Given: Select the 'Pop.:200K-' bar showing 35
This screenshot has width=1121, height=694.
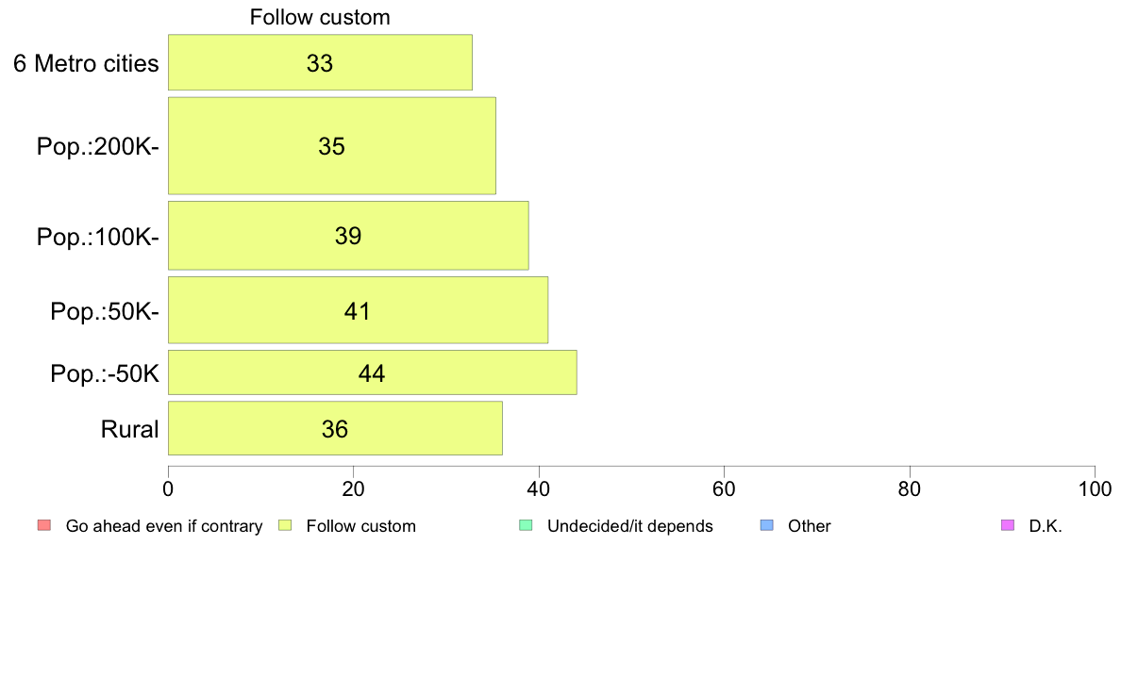Looking at the screenshot, I should click(x=332, y=146).
